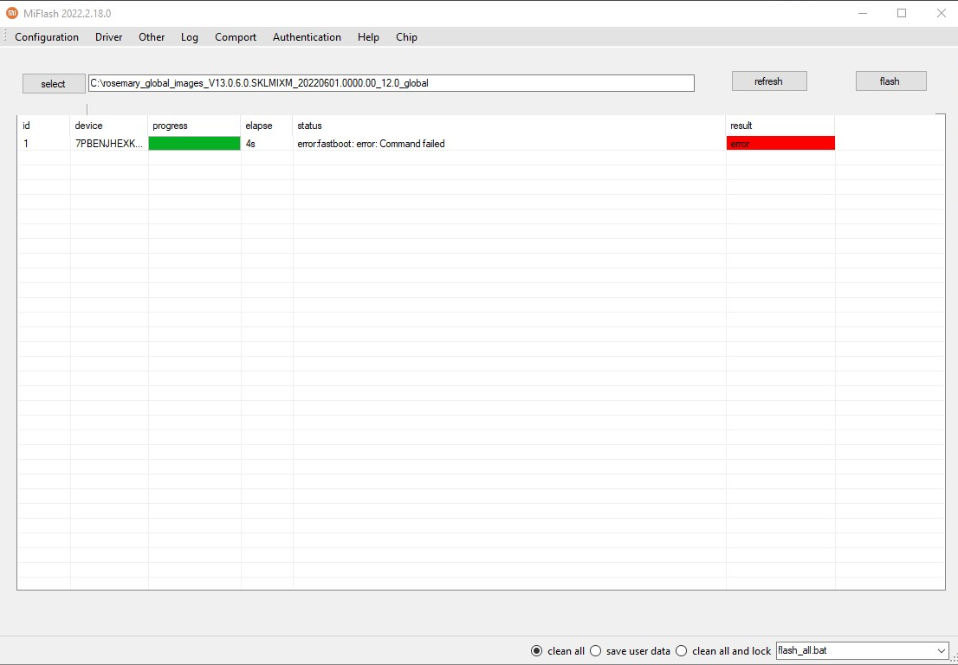Open the Chip menu

click(406, 37)
